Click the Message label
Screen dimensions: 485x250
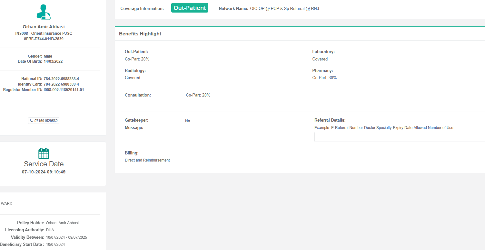[x=134, y=127]
